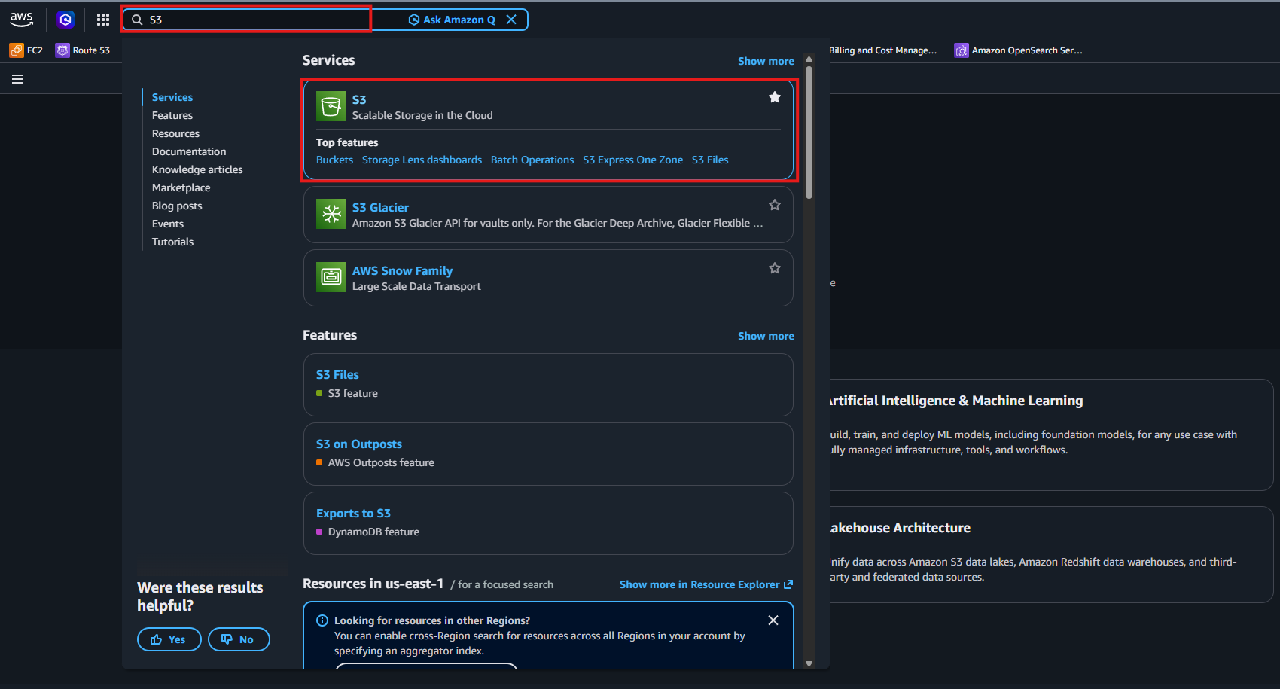
Task: Click the scrollbar down arrow
Action: point(809,663)
